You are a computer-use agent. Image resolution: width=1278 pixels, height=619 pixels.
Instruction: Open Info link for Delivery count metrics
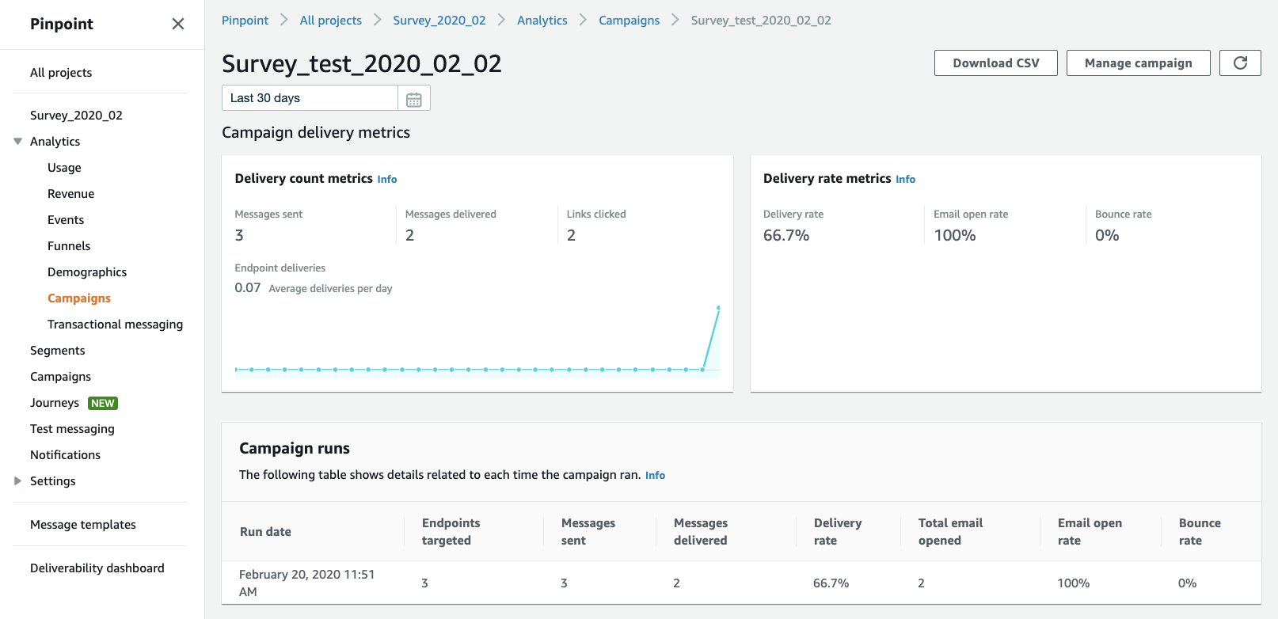pos(387,180)
